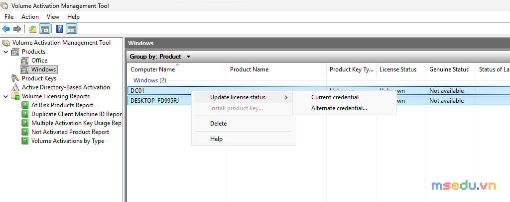Select the Products label in the tree
The width and height of the screenshot is (510, 202).
[x=33, y=52]
